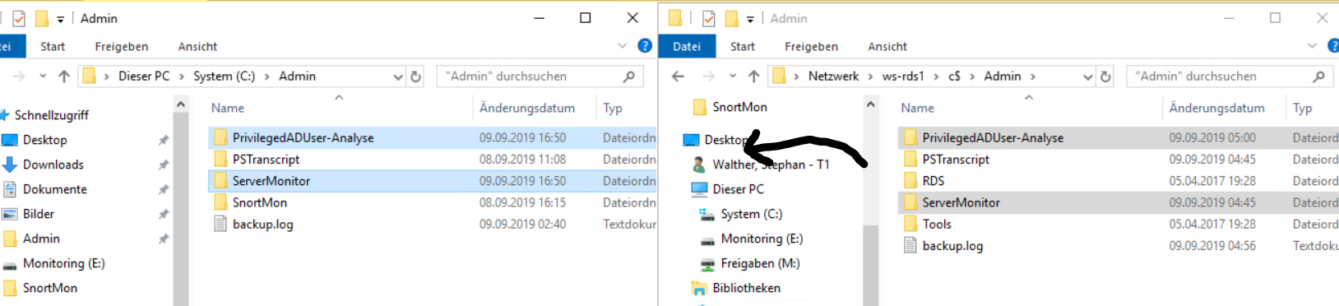Select PSTranscript folder in left window
Image resolution: width=1339 pixels, height=306 pixels.
point(266,160)
